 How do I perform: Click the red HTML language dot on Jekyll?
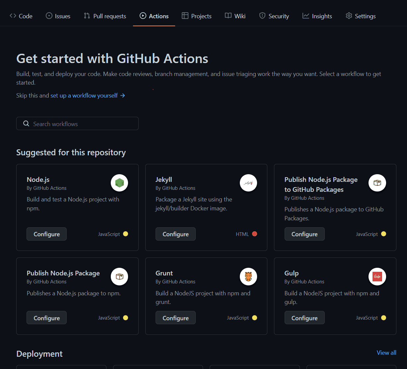tap(254, 234)
